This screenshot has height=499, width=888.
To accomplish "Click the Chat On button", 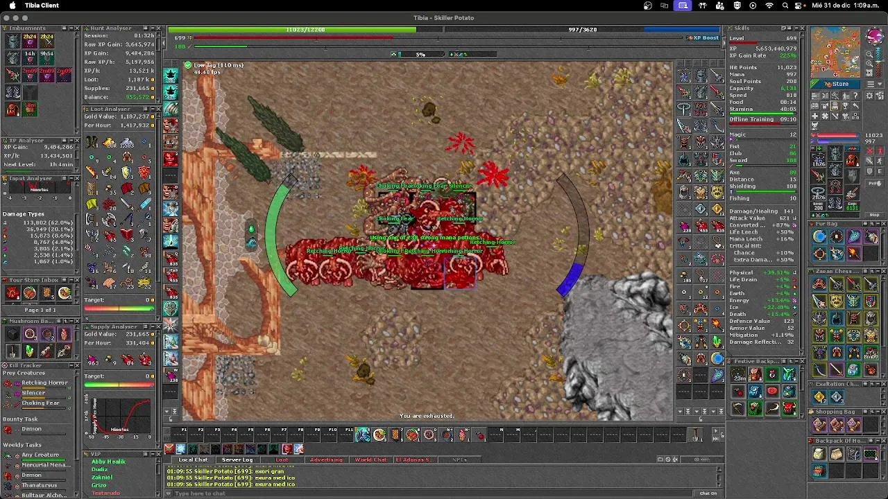I will coord(708,493).
